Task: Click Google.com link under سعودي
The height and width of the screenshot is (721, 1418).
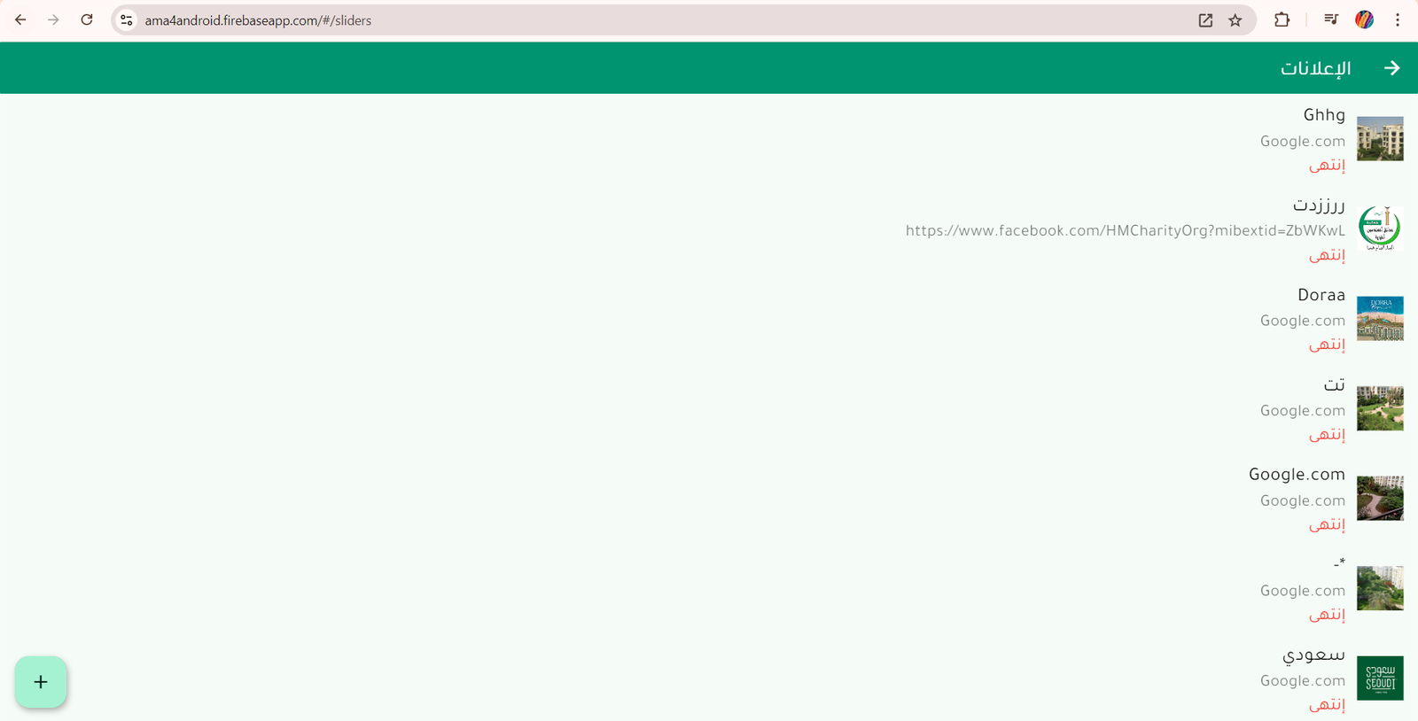Action: [x=1303, y=680]
